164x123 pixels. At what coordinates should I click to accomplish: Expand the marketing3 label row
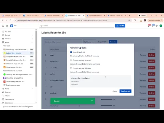pos(46,61)
